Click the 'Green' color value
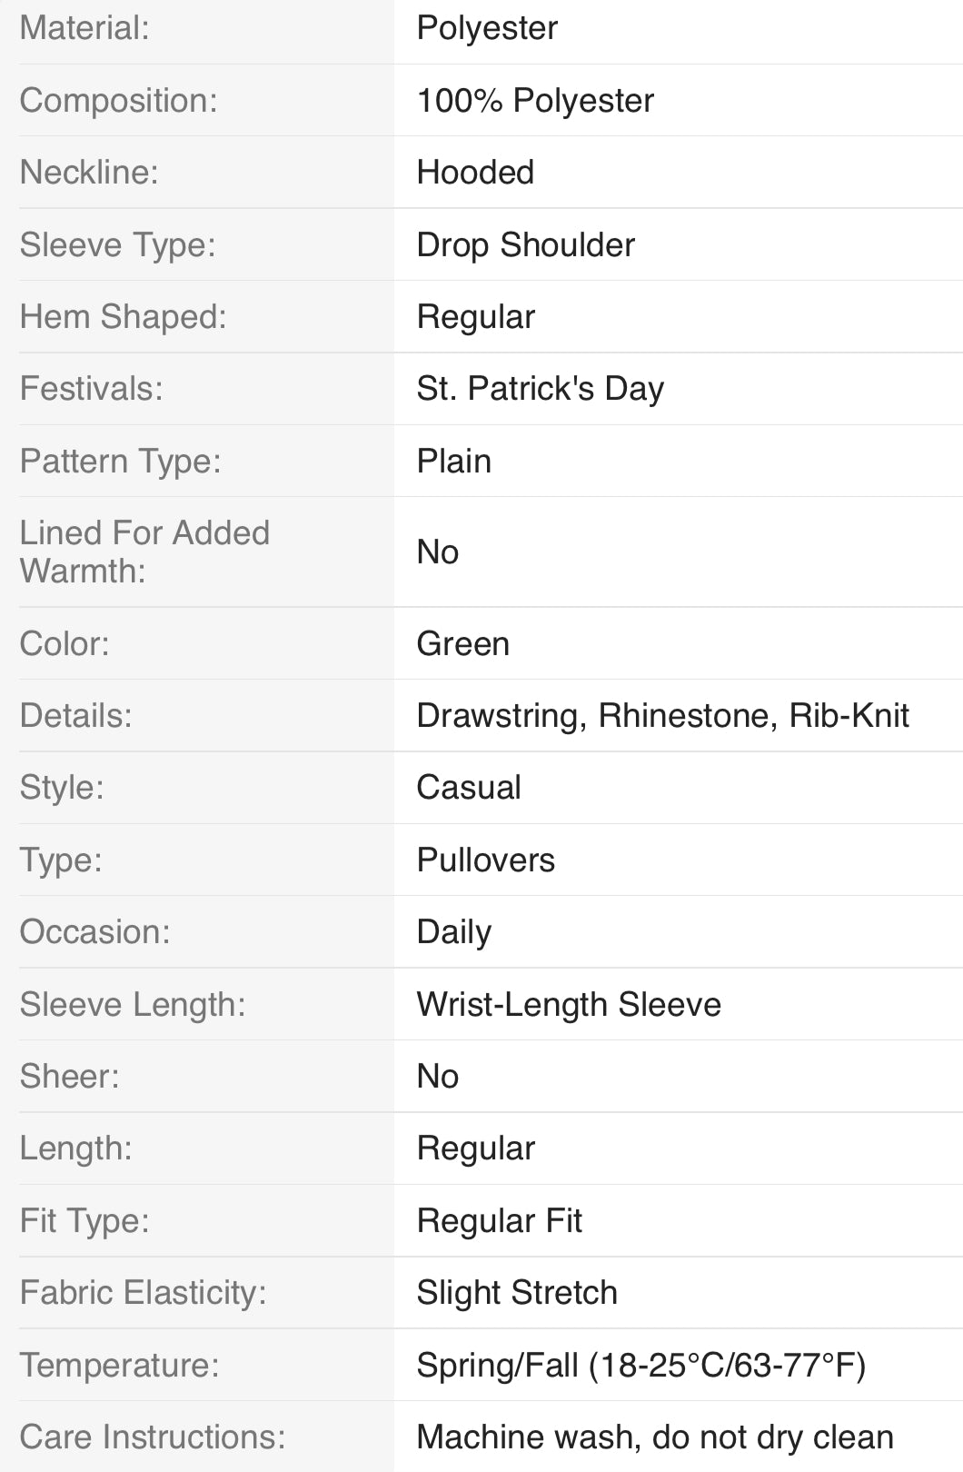The height and width of the screenshot is (1472, 963). [462, 643]
